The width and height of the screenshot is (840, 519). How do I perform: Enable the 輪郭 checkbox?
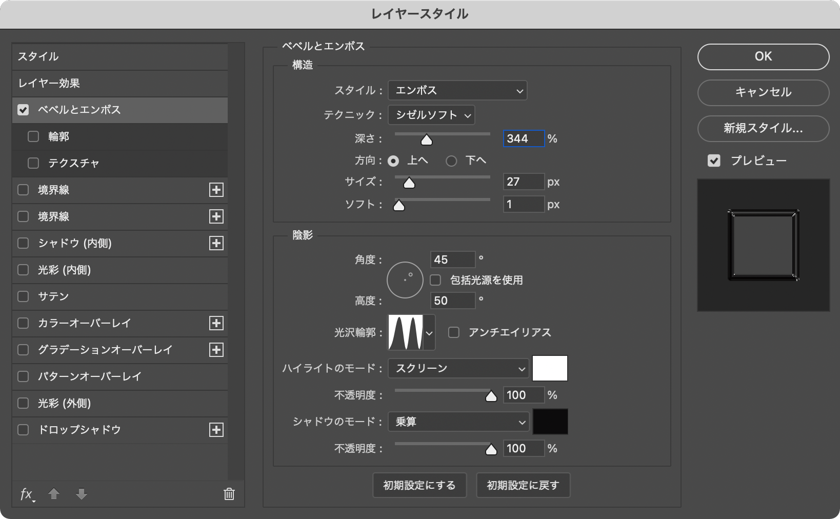(x=33, y=136)
